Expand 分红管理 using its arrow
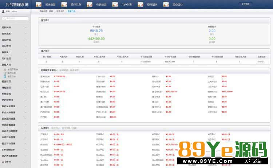273x168 pixels. [x=26, y=88]
